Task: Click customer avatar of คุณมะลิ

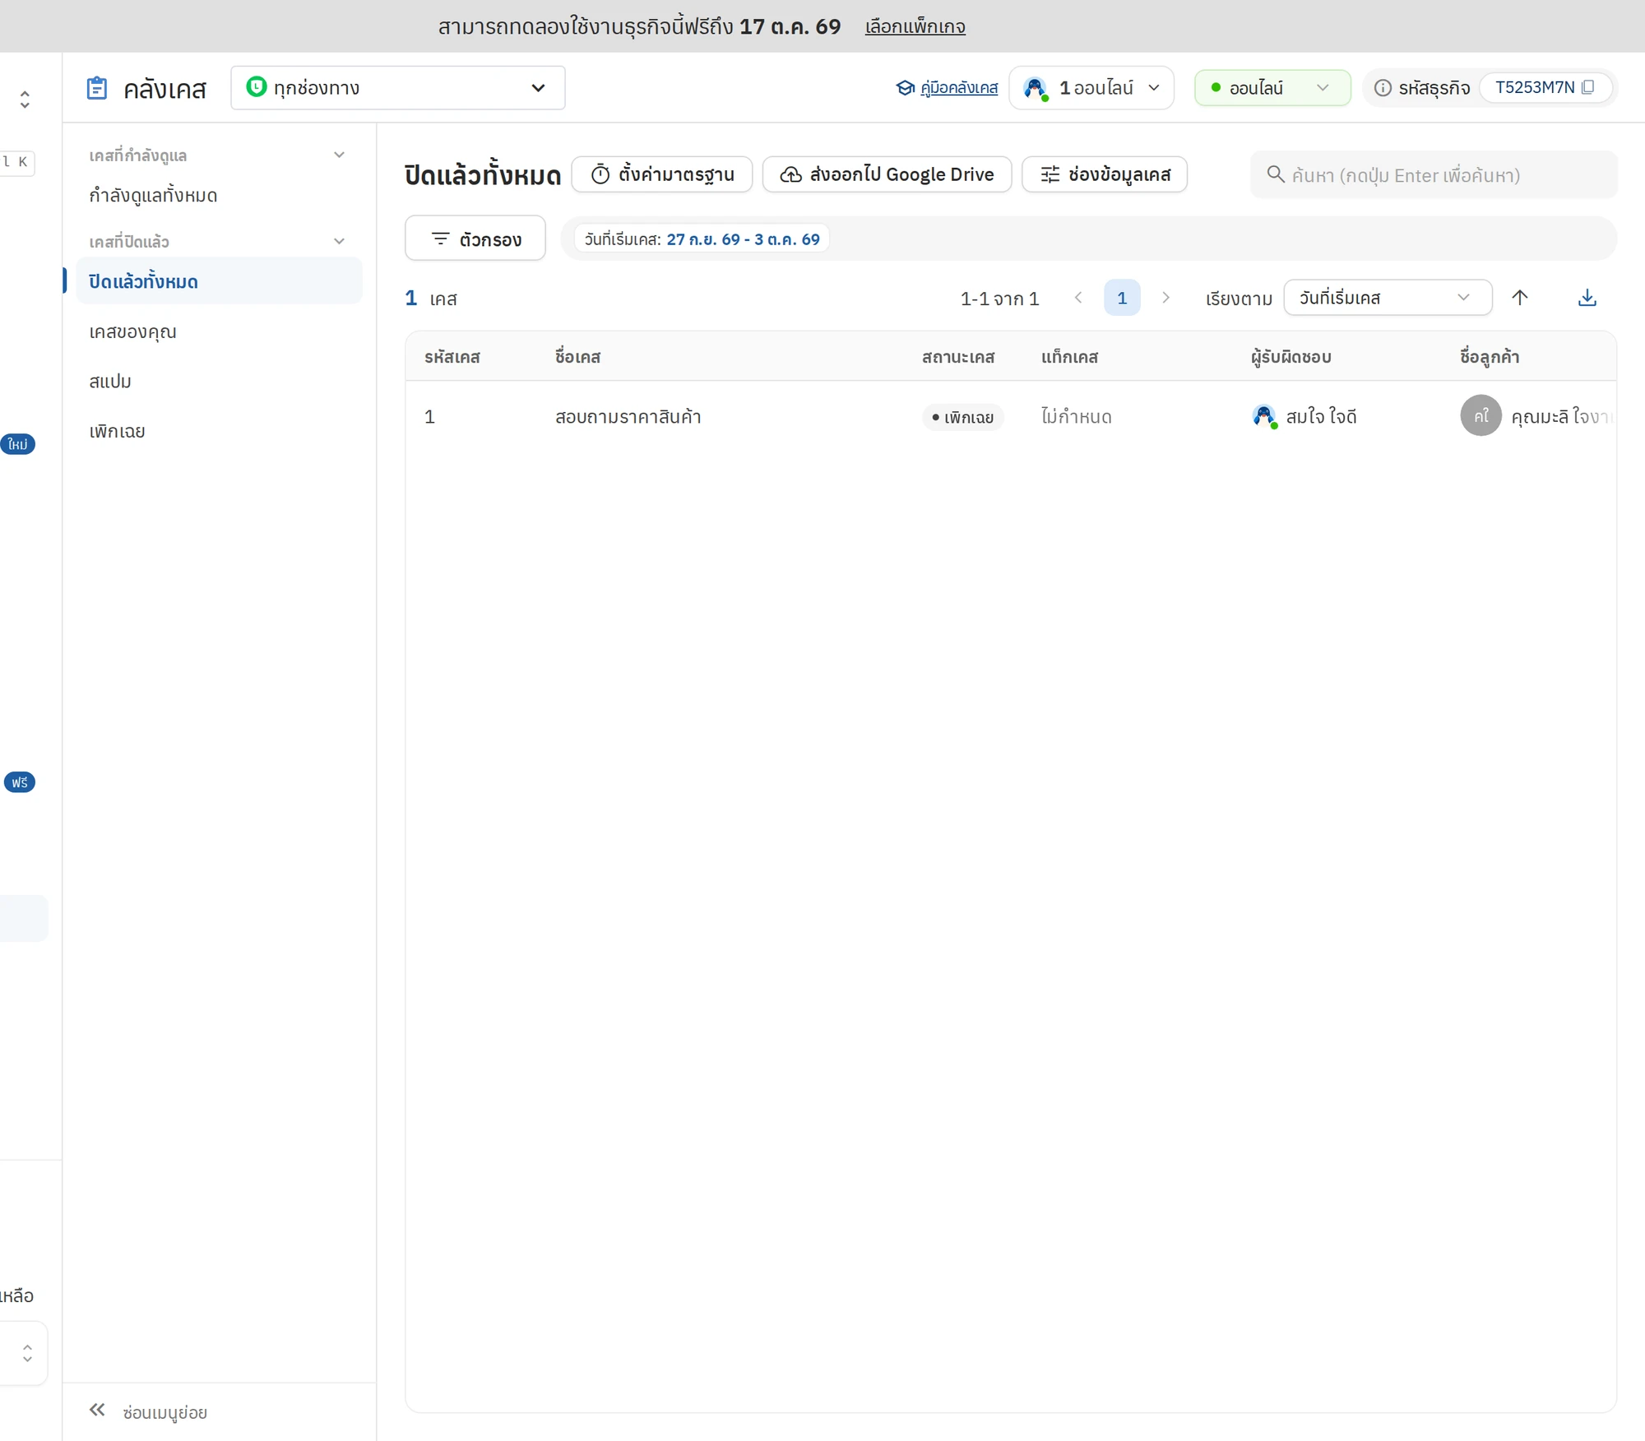Action: (x=1480, y=416)
